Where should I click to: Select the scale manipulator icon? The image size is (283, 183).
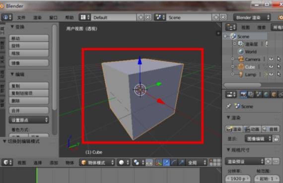(181, 163)
